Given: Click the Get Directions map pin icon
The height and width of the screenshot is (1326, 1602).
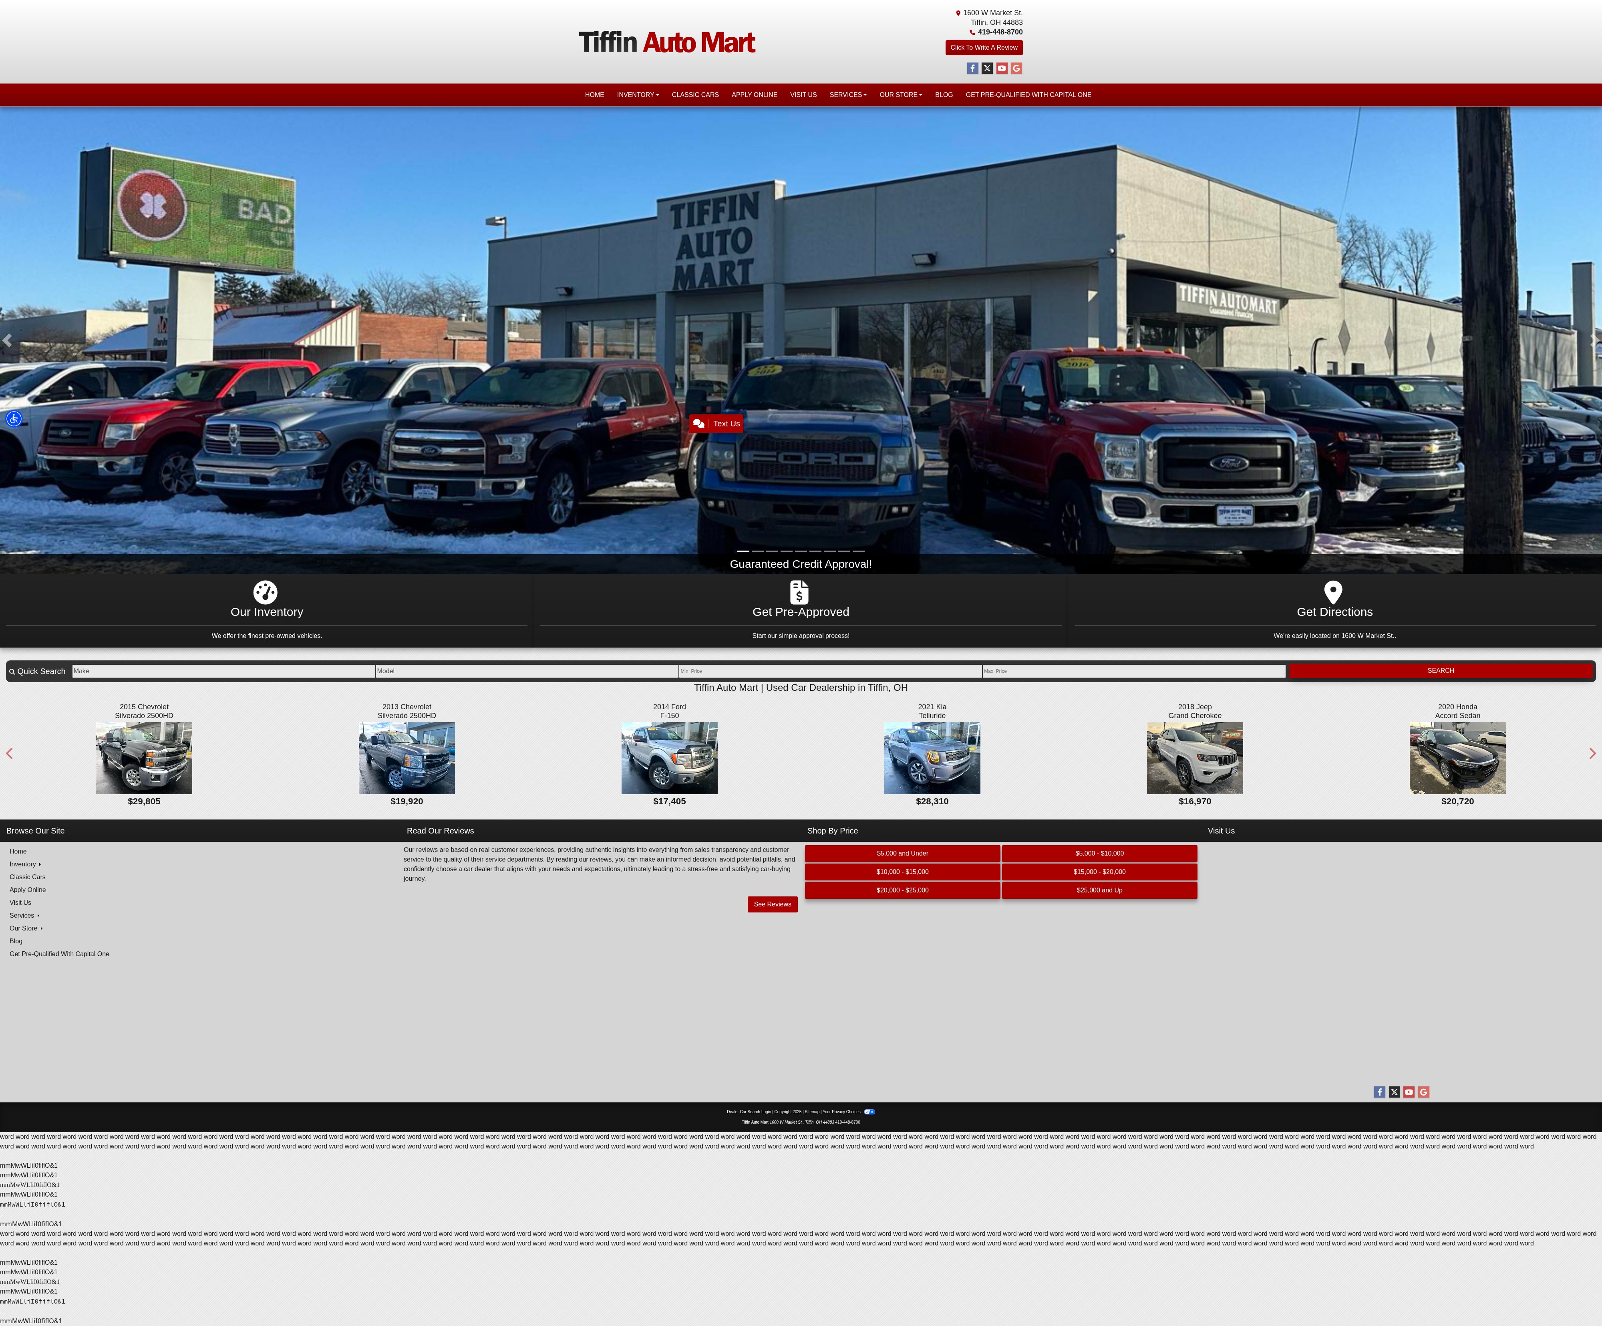Looking at the screenshot, I should click(1334, 592).
